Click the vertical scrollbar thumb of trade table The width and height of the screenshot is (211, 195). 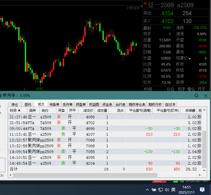tap(204, 149)
